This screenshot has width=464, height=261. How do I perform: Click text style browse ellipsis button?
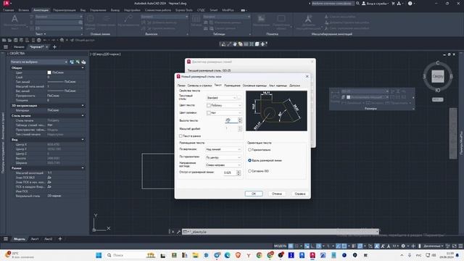point(239,98)
